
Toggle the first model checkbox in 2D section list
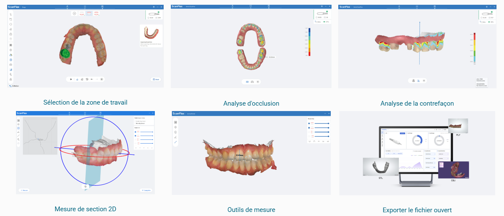(x=135, y=132)
